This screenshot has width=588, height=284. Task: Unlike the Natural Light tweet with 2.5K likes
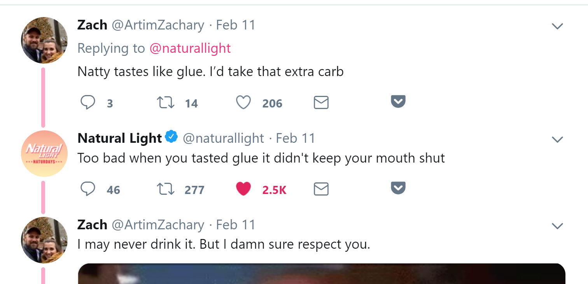pos(243,189)
